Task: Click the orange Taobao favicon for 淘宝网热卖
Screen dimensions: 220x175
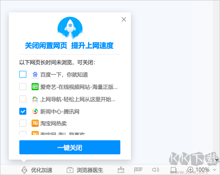Action: coord(35,123)
